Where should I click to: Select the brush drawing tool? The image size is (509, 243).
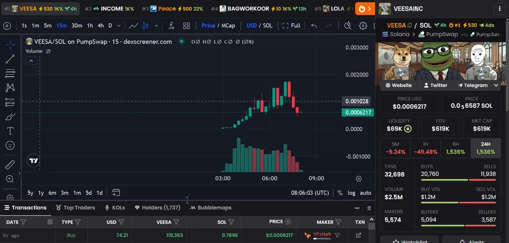tap(10, 117)
